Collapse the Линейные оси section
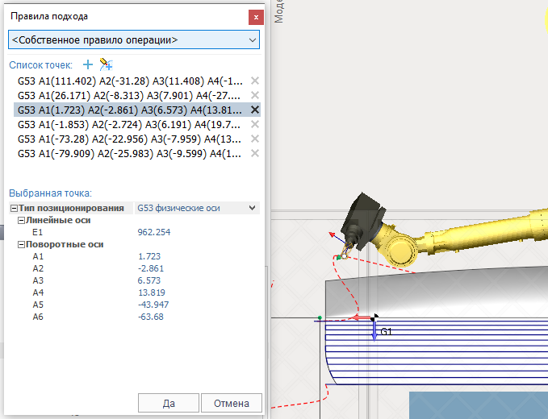The image size is (548, 419). point(22,220)
